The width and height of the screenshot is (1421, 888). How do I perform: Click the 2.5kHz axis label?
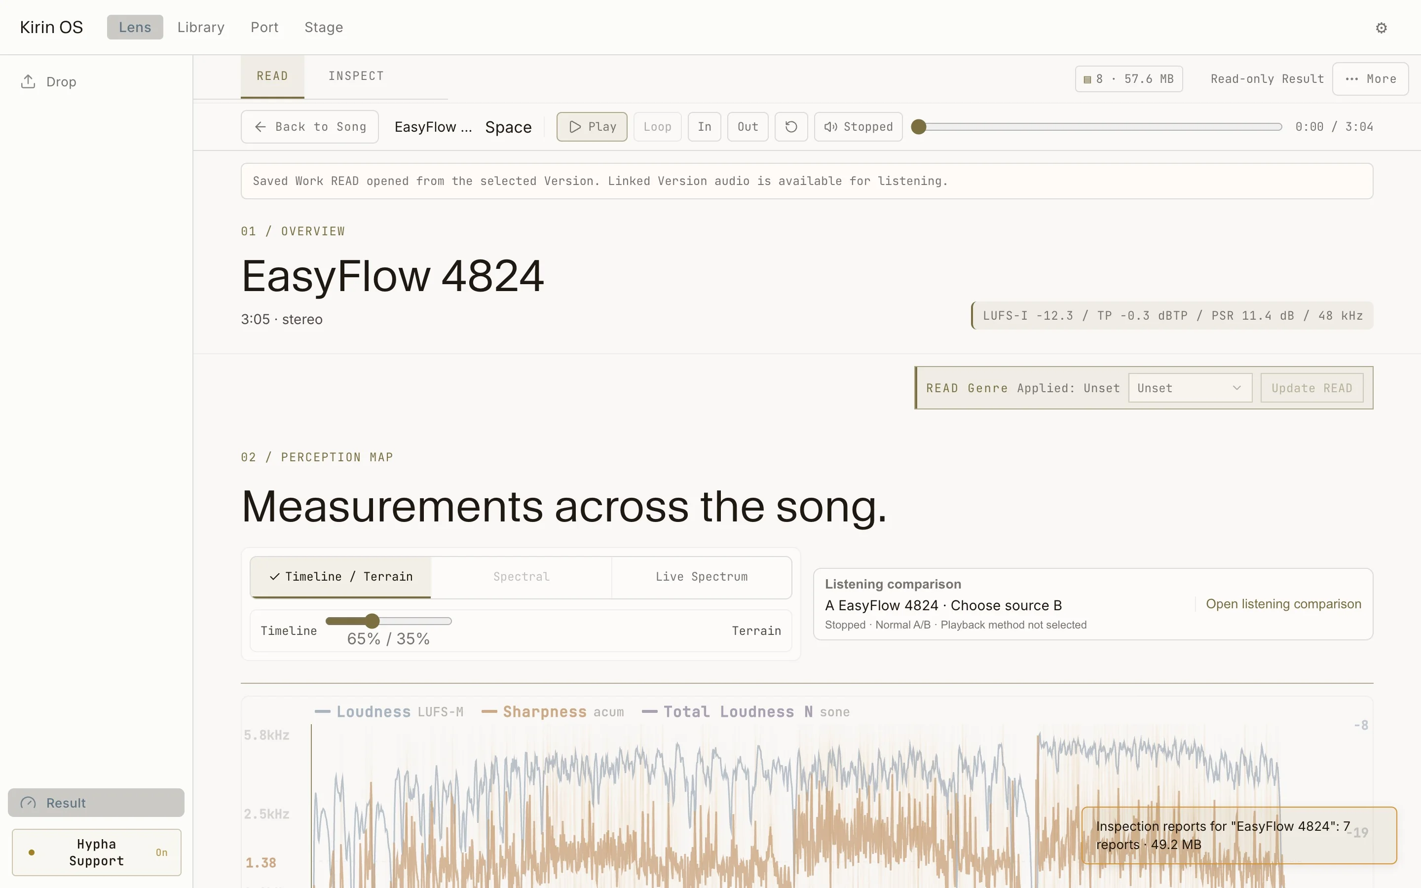266,814
